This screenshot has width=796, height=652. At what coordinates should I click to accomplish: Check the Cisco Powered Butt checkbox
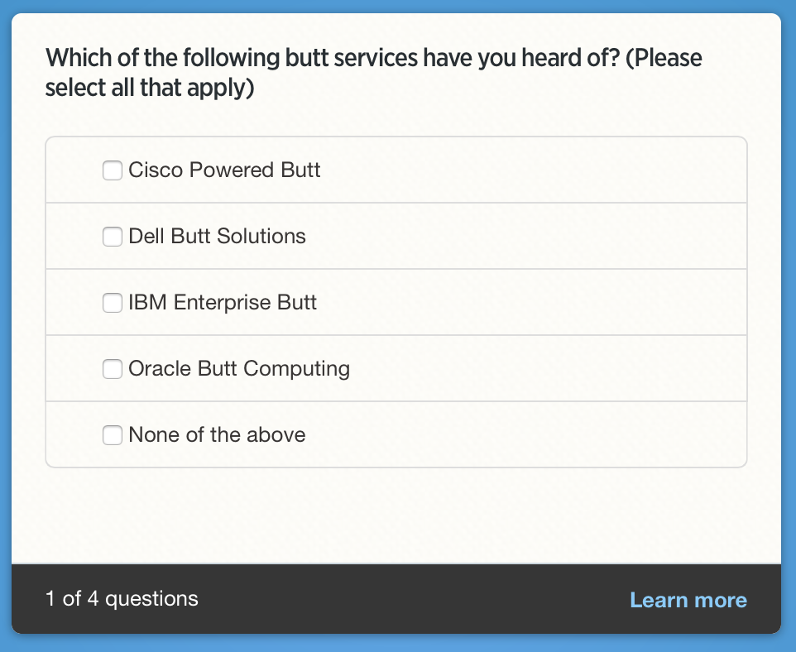(113, 170)
